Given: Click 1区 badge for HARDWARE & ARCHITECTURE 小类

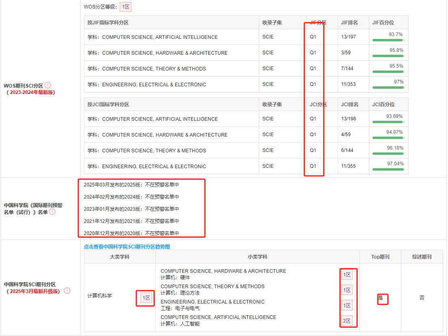Looking at the screenshot, I should [347, 275].
